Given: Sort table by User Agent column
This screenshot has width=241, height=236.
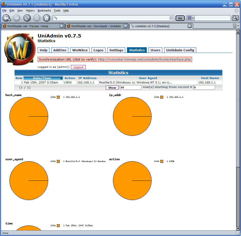Looking at the screenshot, I should point(148,78).
